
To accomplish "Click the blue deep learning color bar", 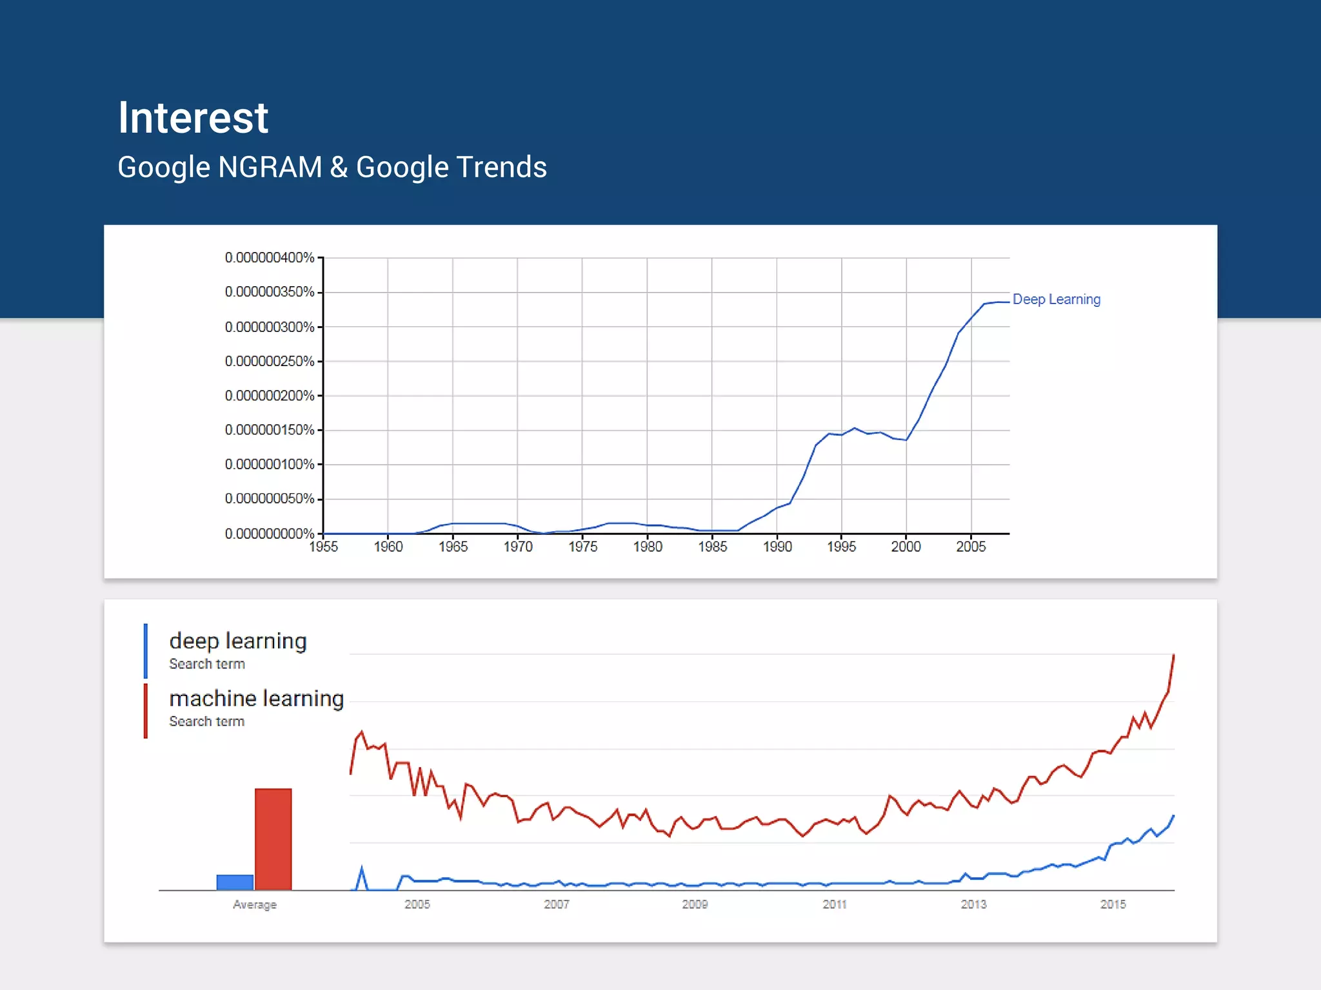I will (x=146, y=651).
